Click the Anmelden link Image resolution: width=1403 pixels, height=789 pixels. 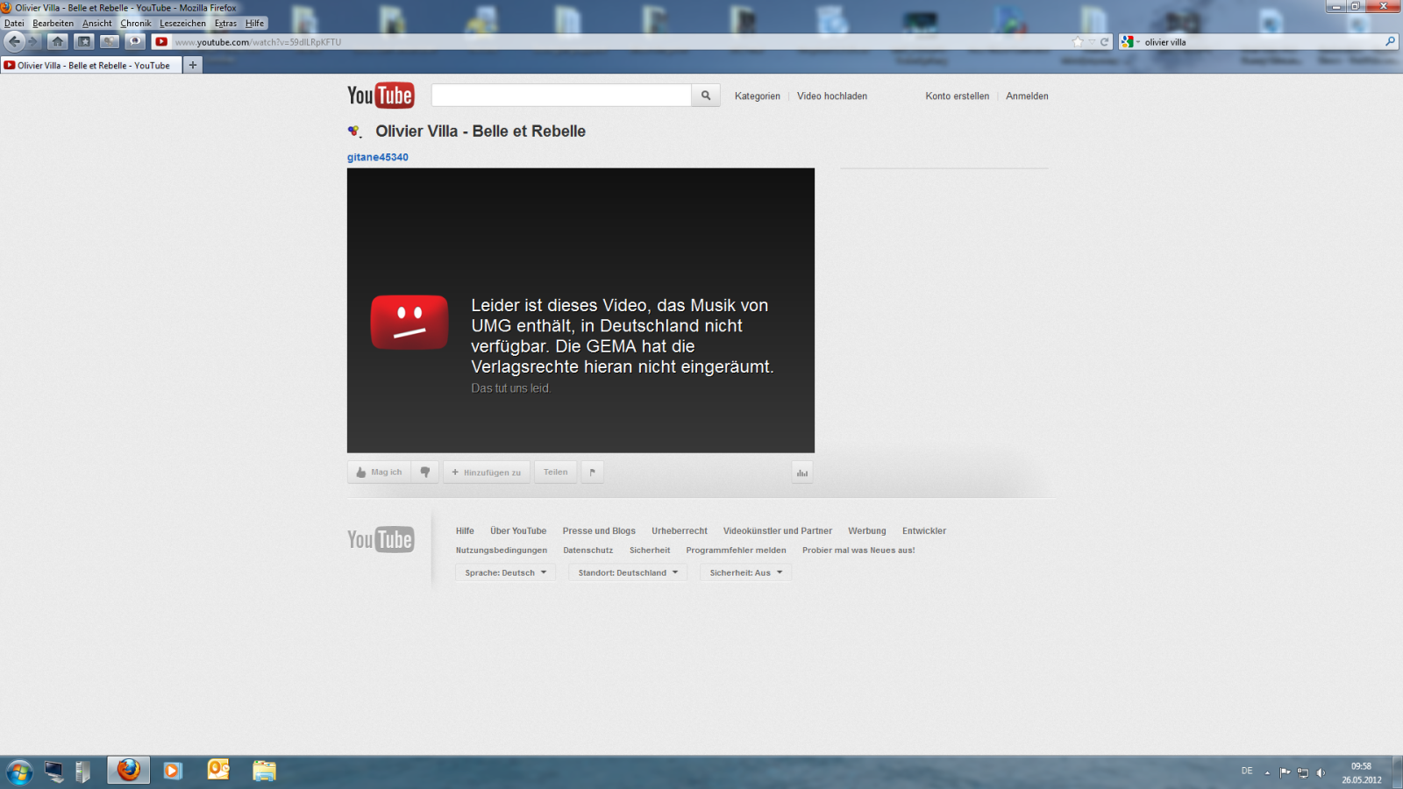click(1027, 96)
